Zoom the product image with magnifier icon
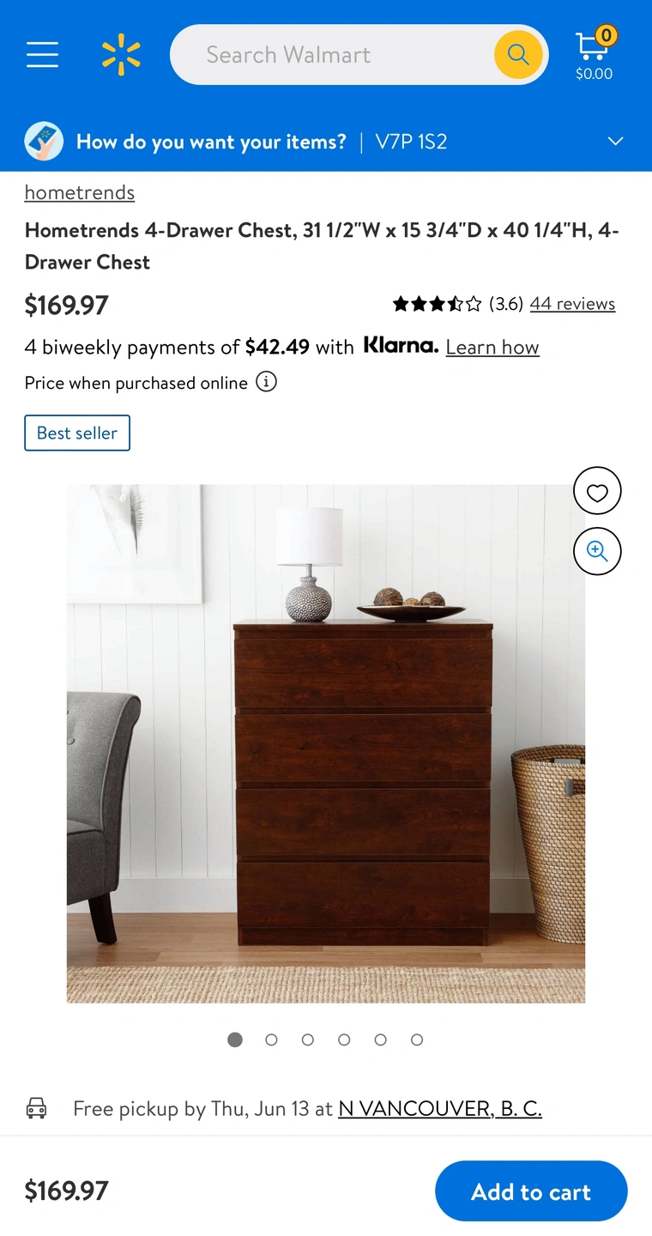 click(x=597, y=551)
